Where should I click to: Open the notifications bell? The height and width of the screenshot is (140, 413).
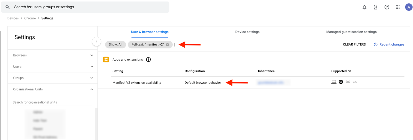pos(364,7)
